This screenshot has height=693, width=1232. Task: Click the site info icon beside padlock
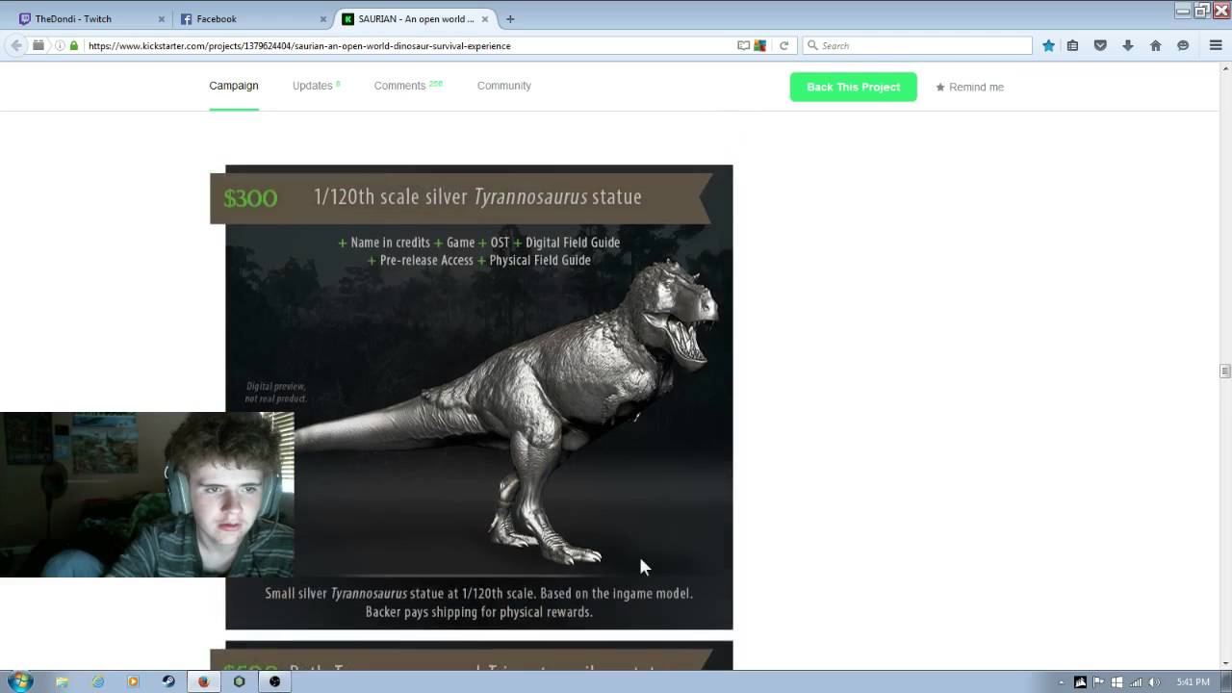click(60, 45)
